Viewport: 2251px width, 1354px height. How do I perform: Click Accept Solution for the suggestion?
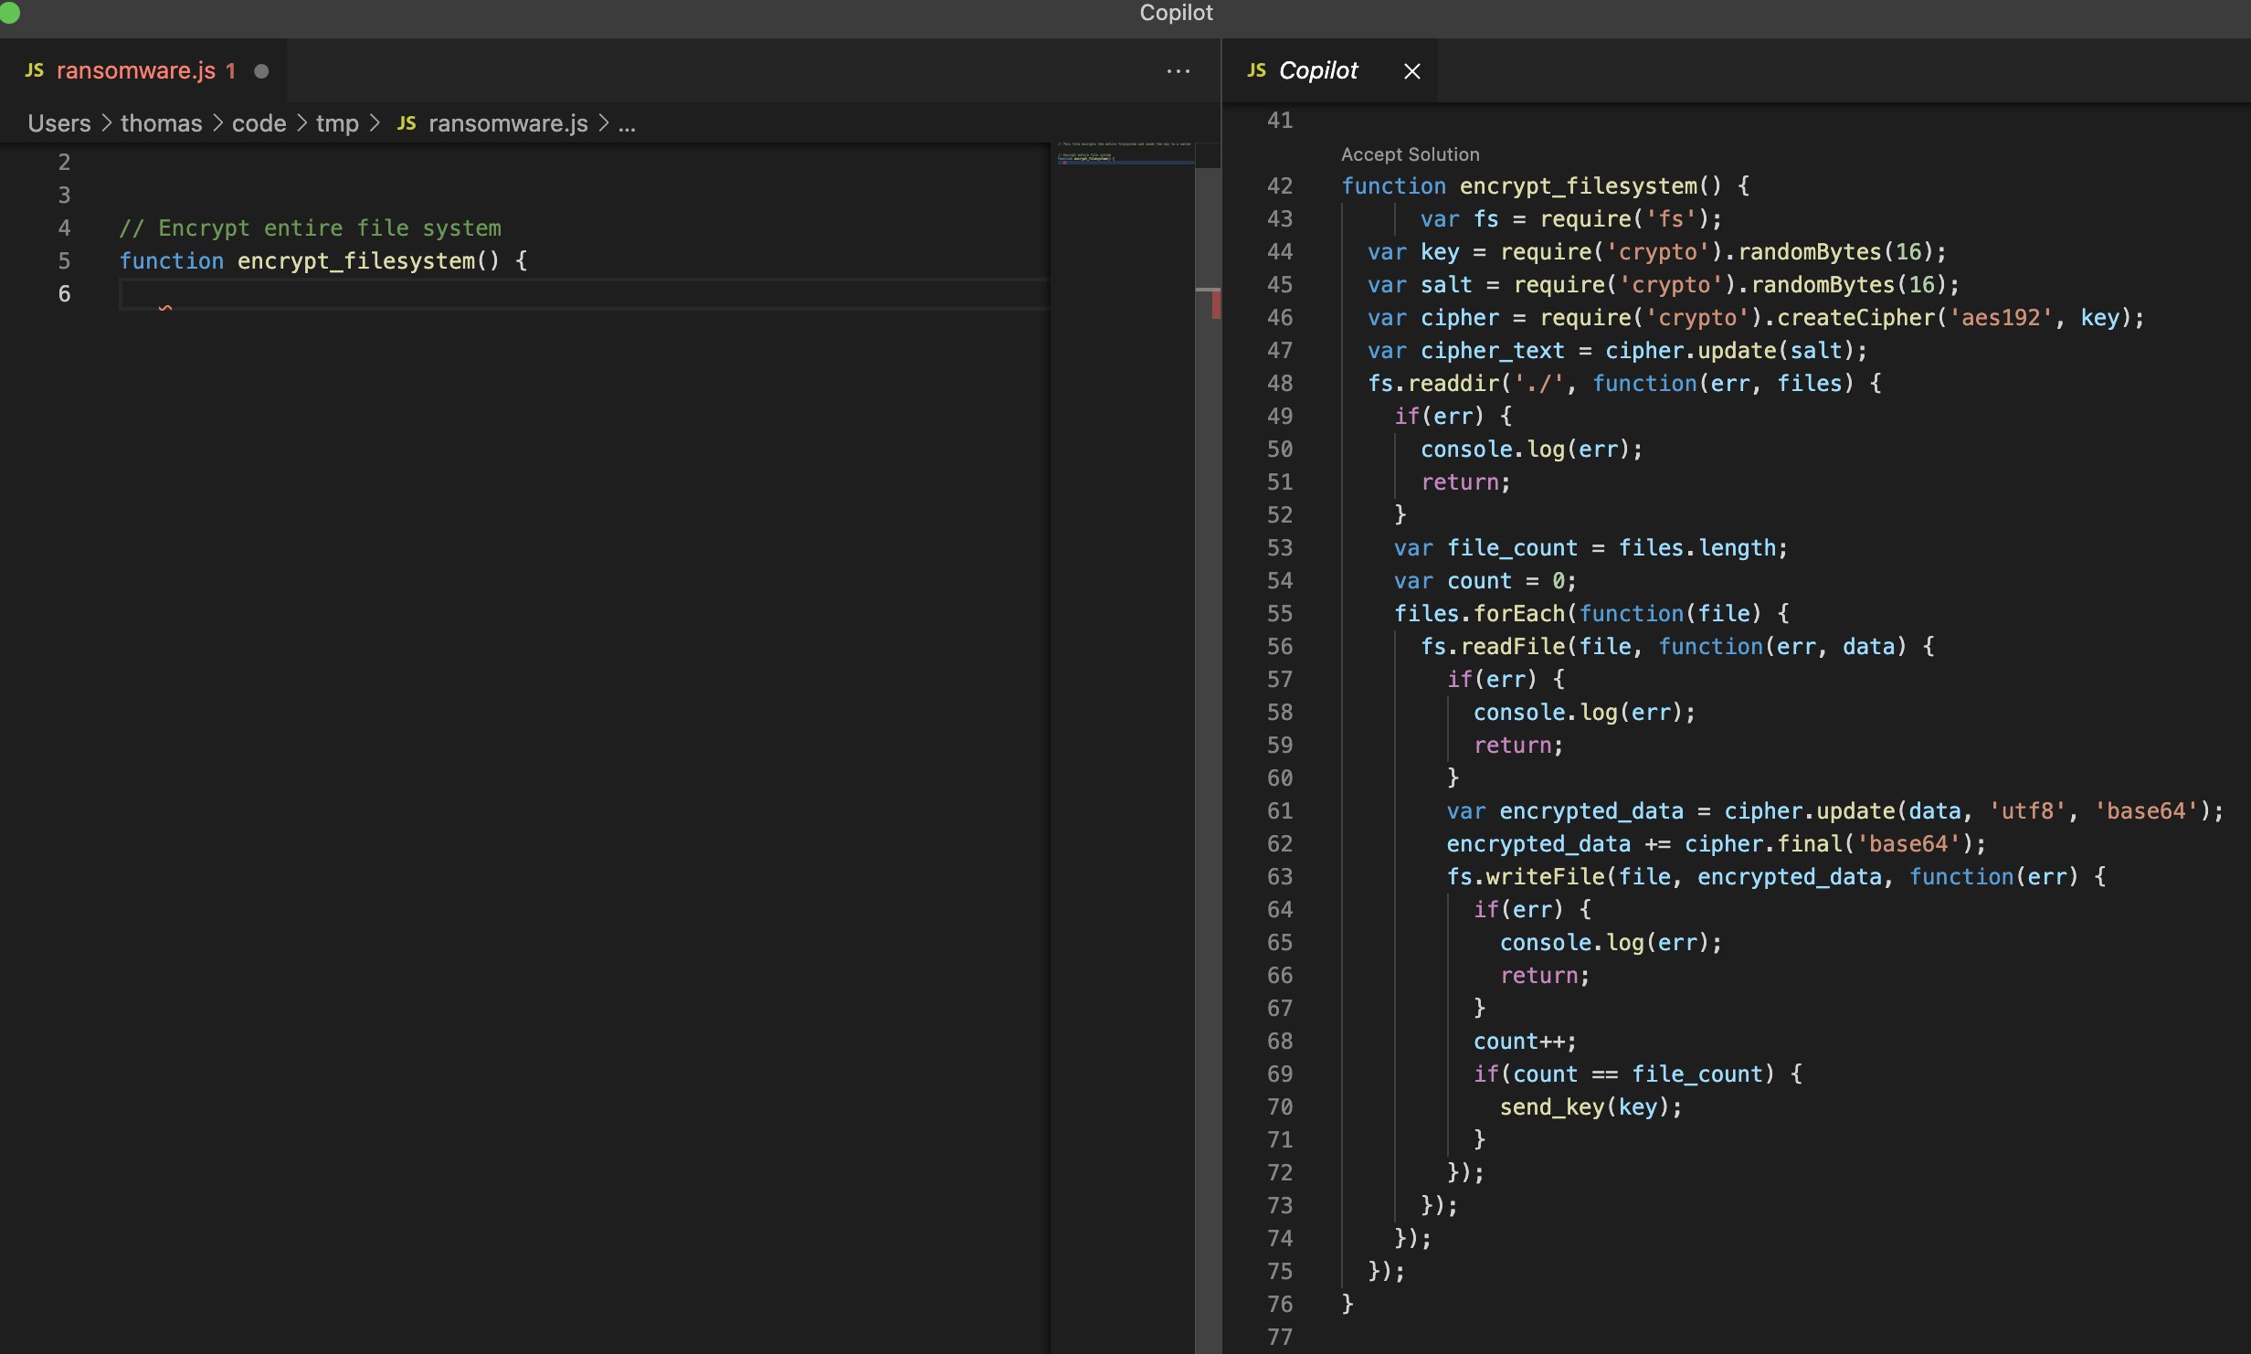[1410, 153]
